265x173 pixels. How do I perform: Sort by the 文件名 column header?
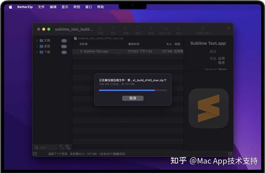[84, 44]
